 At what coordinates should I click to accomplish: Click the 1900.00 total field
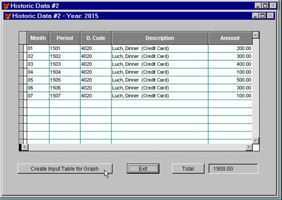[233, 169]
